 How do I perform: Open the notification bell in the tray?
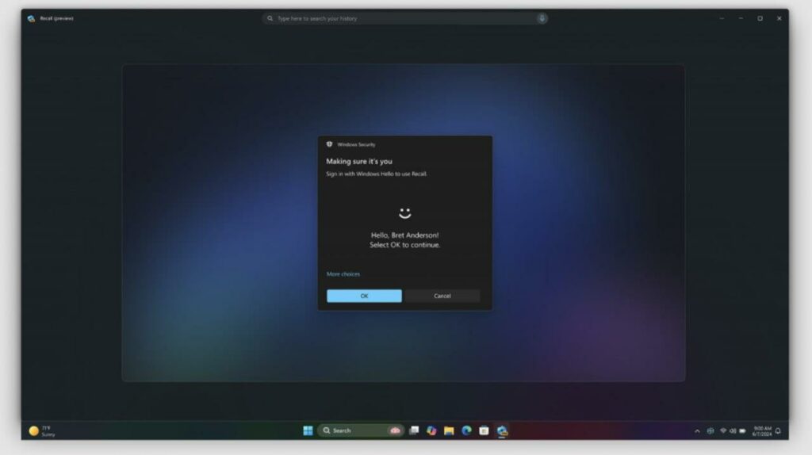tap(778, 430)
